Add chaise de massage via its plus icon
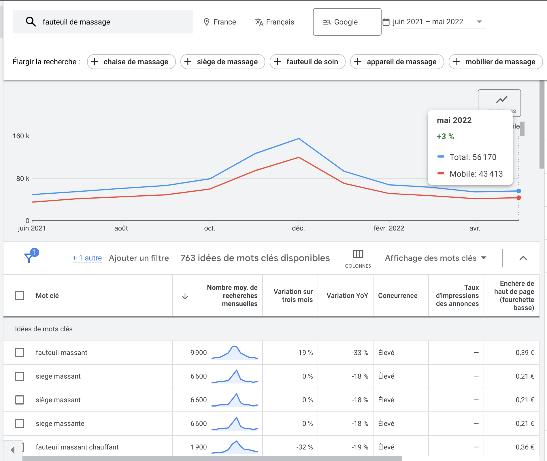The image size is (547, 461). coord(95,61)
